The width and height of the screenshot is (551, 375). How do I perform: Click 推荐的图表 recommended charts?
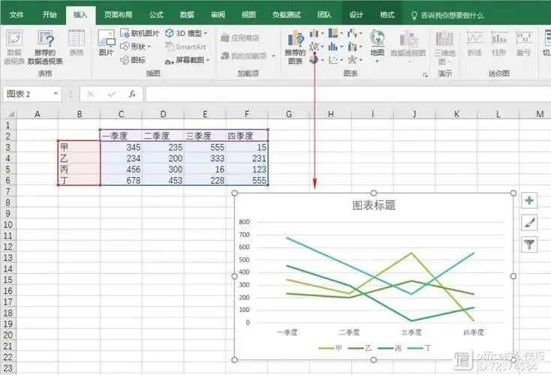pos(295,47)
